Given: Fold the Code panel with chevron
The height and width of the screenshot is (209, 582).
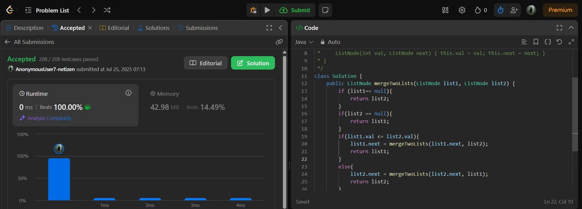Looking at the screenshot, I should point(570,28).
